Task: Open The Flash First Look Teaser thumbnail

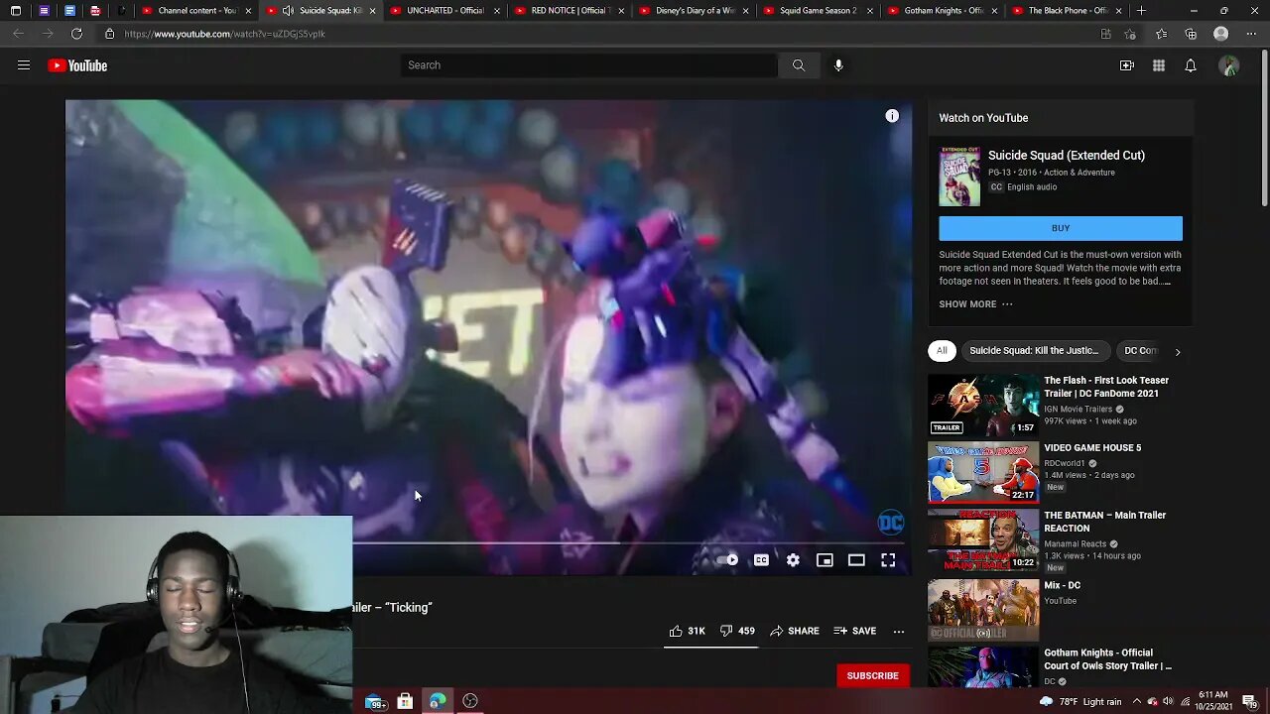Action: pyautogui.click(x=983, y=405)
